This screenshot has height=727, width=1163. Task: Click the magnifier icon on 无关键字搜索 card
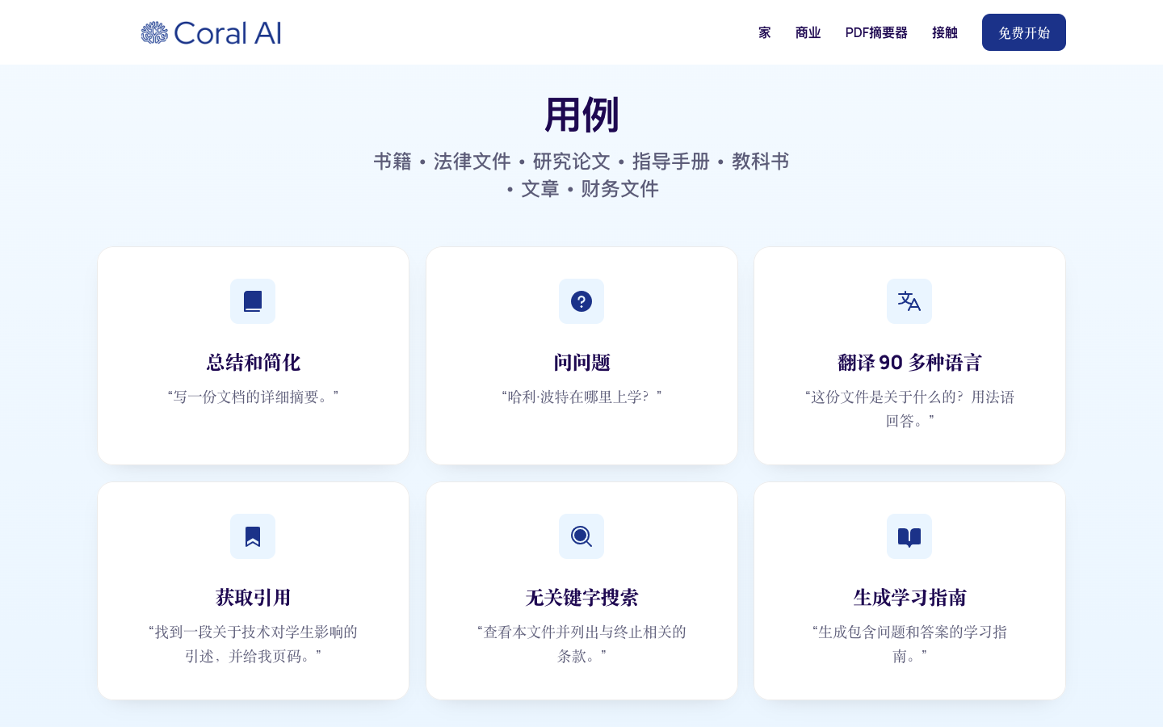pos(581,536)
